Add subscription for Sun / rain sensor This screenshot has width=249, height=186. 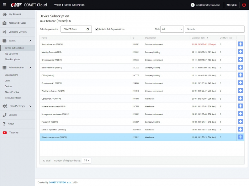[240, 44]
